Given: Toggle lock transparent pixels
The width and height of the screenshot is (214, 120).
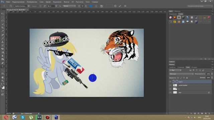Looking at the screenshot, I should [178, 78].
